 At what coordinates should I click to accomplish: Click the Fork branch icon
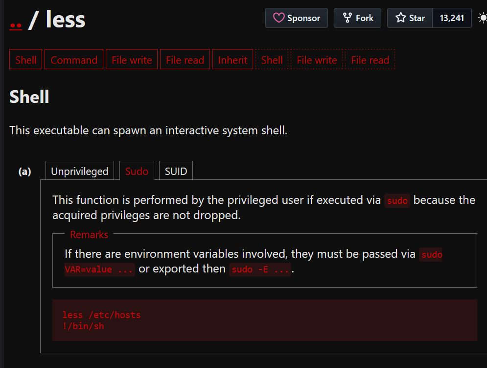(347, 18)
